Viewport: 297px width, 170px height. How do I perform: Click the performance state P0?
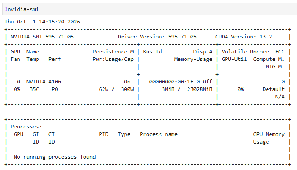(55, 89)
